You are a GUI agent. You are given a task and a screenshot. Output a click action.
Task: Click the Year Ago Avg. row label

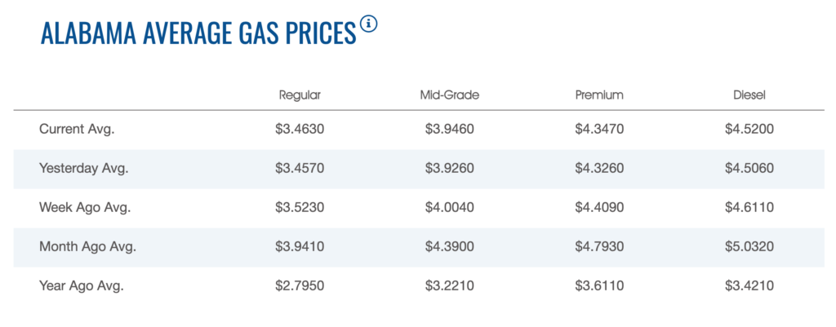(x=81, y=286)
